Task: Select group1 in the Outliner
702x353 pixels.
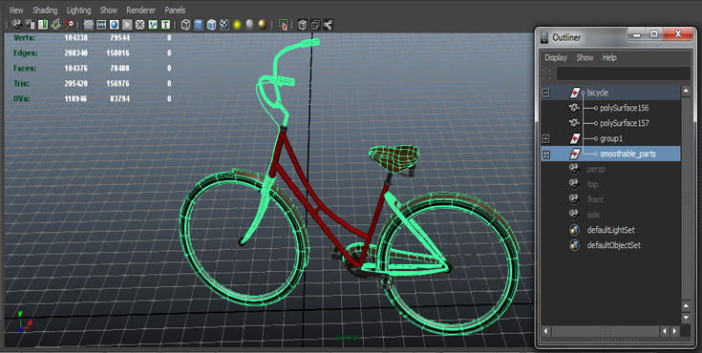Action: tap(610, 138)
